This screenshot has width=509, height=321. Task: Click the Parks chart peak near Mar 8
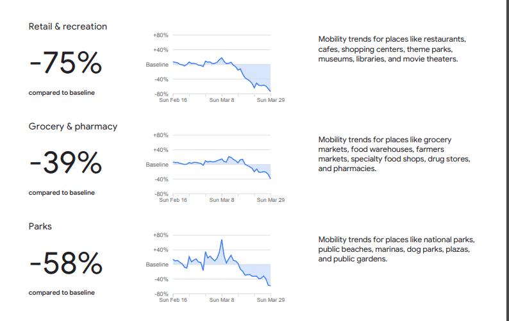pyautogui.click(x=222, y=240)
